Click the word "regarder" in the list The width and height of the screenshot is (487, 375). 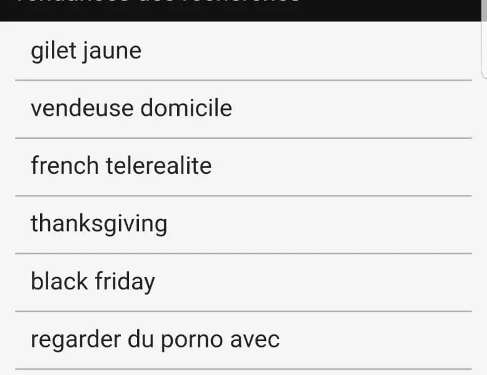[x=76, y=341]
